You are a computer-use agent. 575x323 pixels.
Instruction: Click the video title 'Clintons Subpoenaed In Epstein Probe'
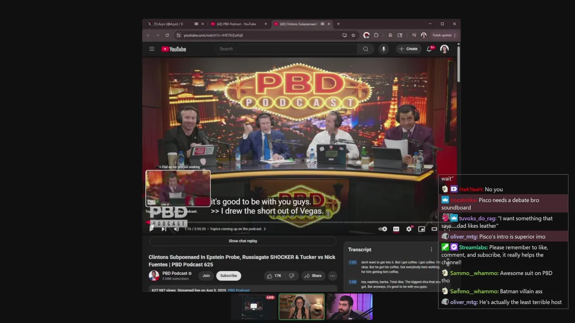pos(242,261)
